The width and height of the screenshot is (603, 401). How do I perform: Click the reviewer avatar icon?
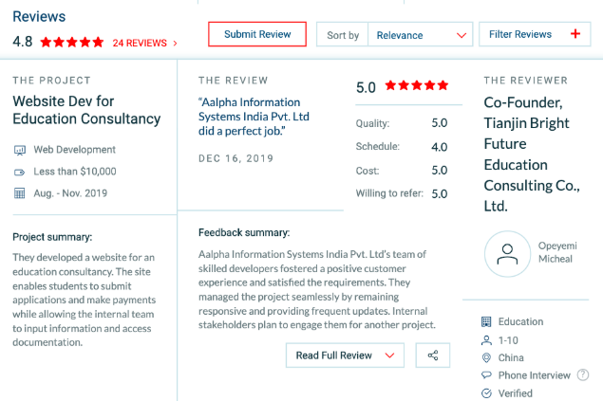pyautogui.click(x=508, y=254)
